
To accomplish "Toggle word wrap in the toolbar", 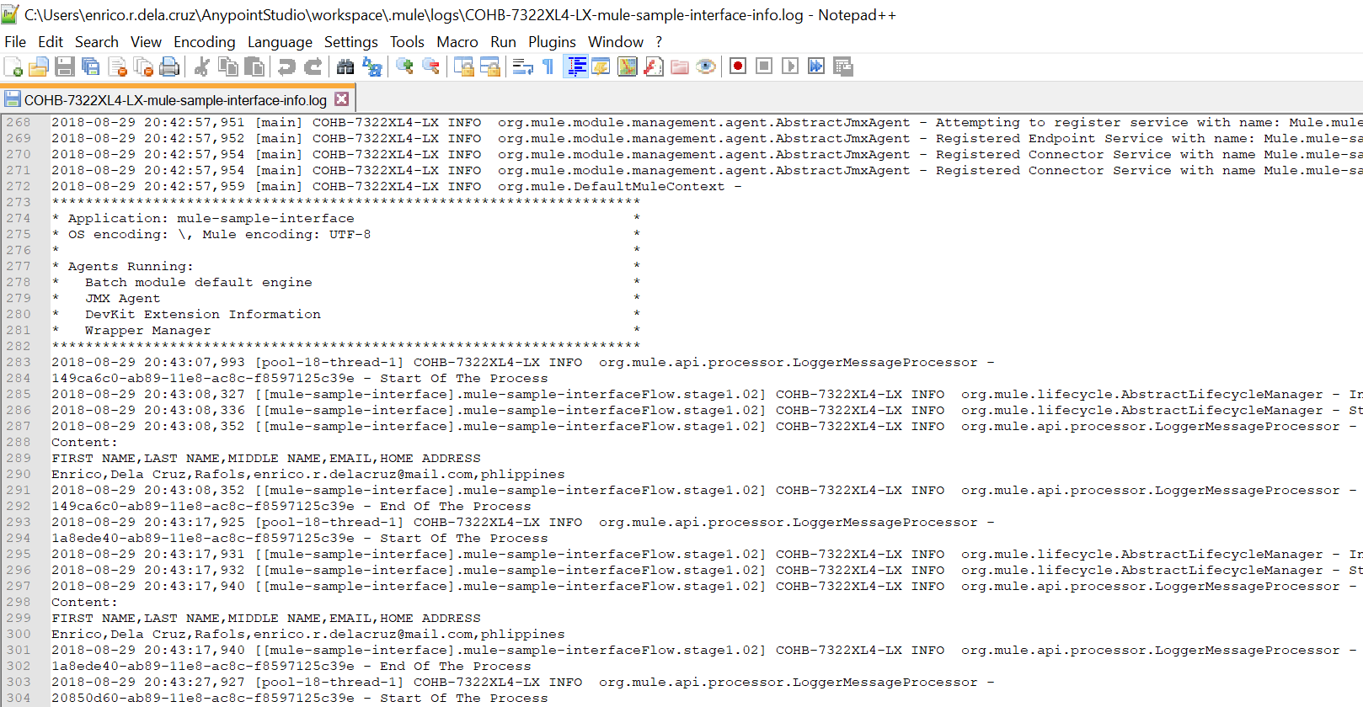I will [x=522, y=66].
